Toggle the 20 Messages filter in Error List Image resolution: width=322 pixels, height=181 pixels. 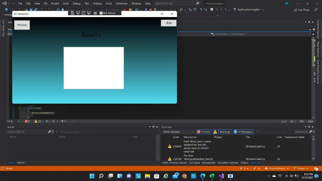(x=243, y=132)
